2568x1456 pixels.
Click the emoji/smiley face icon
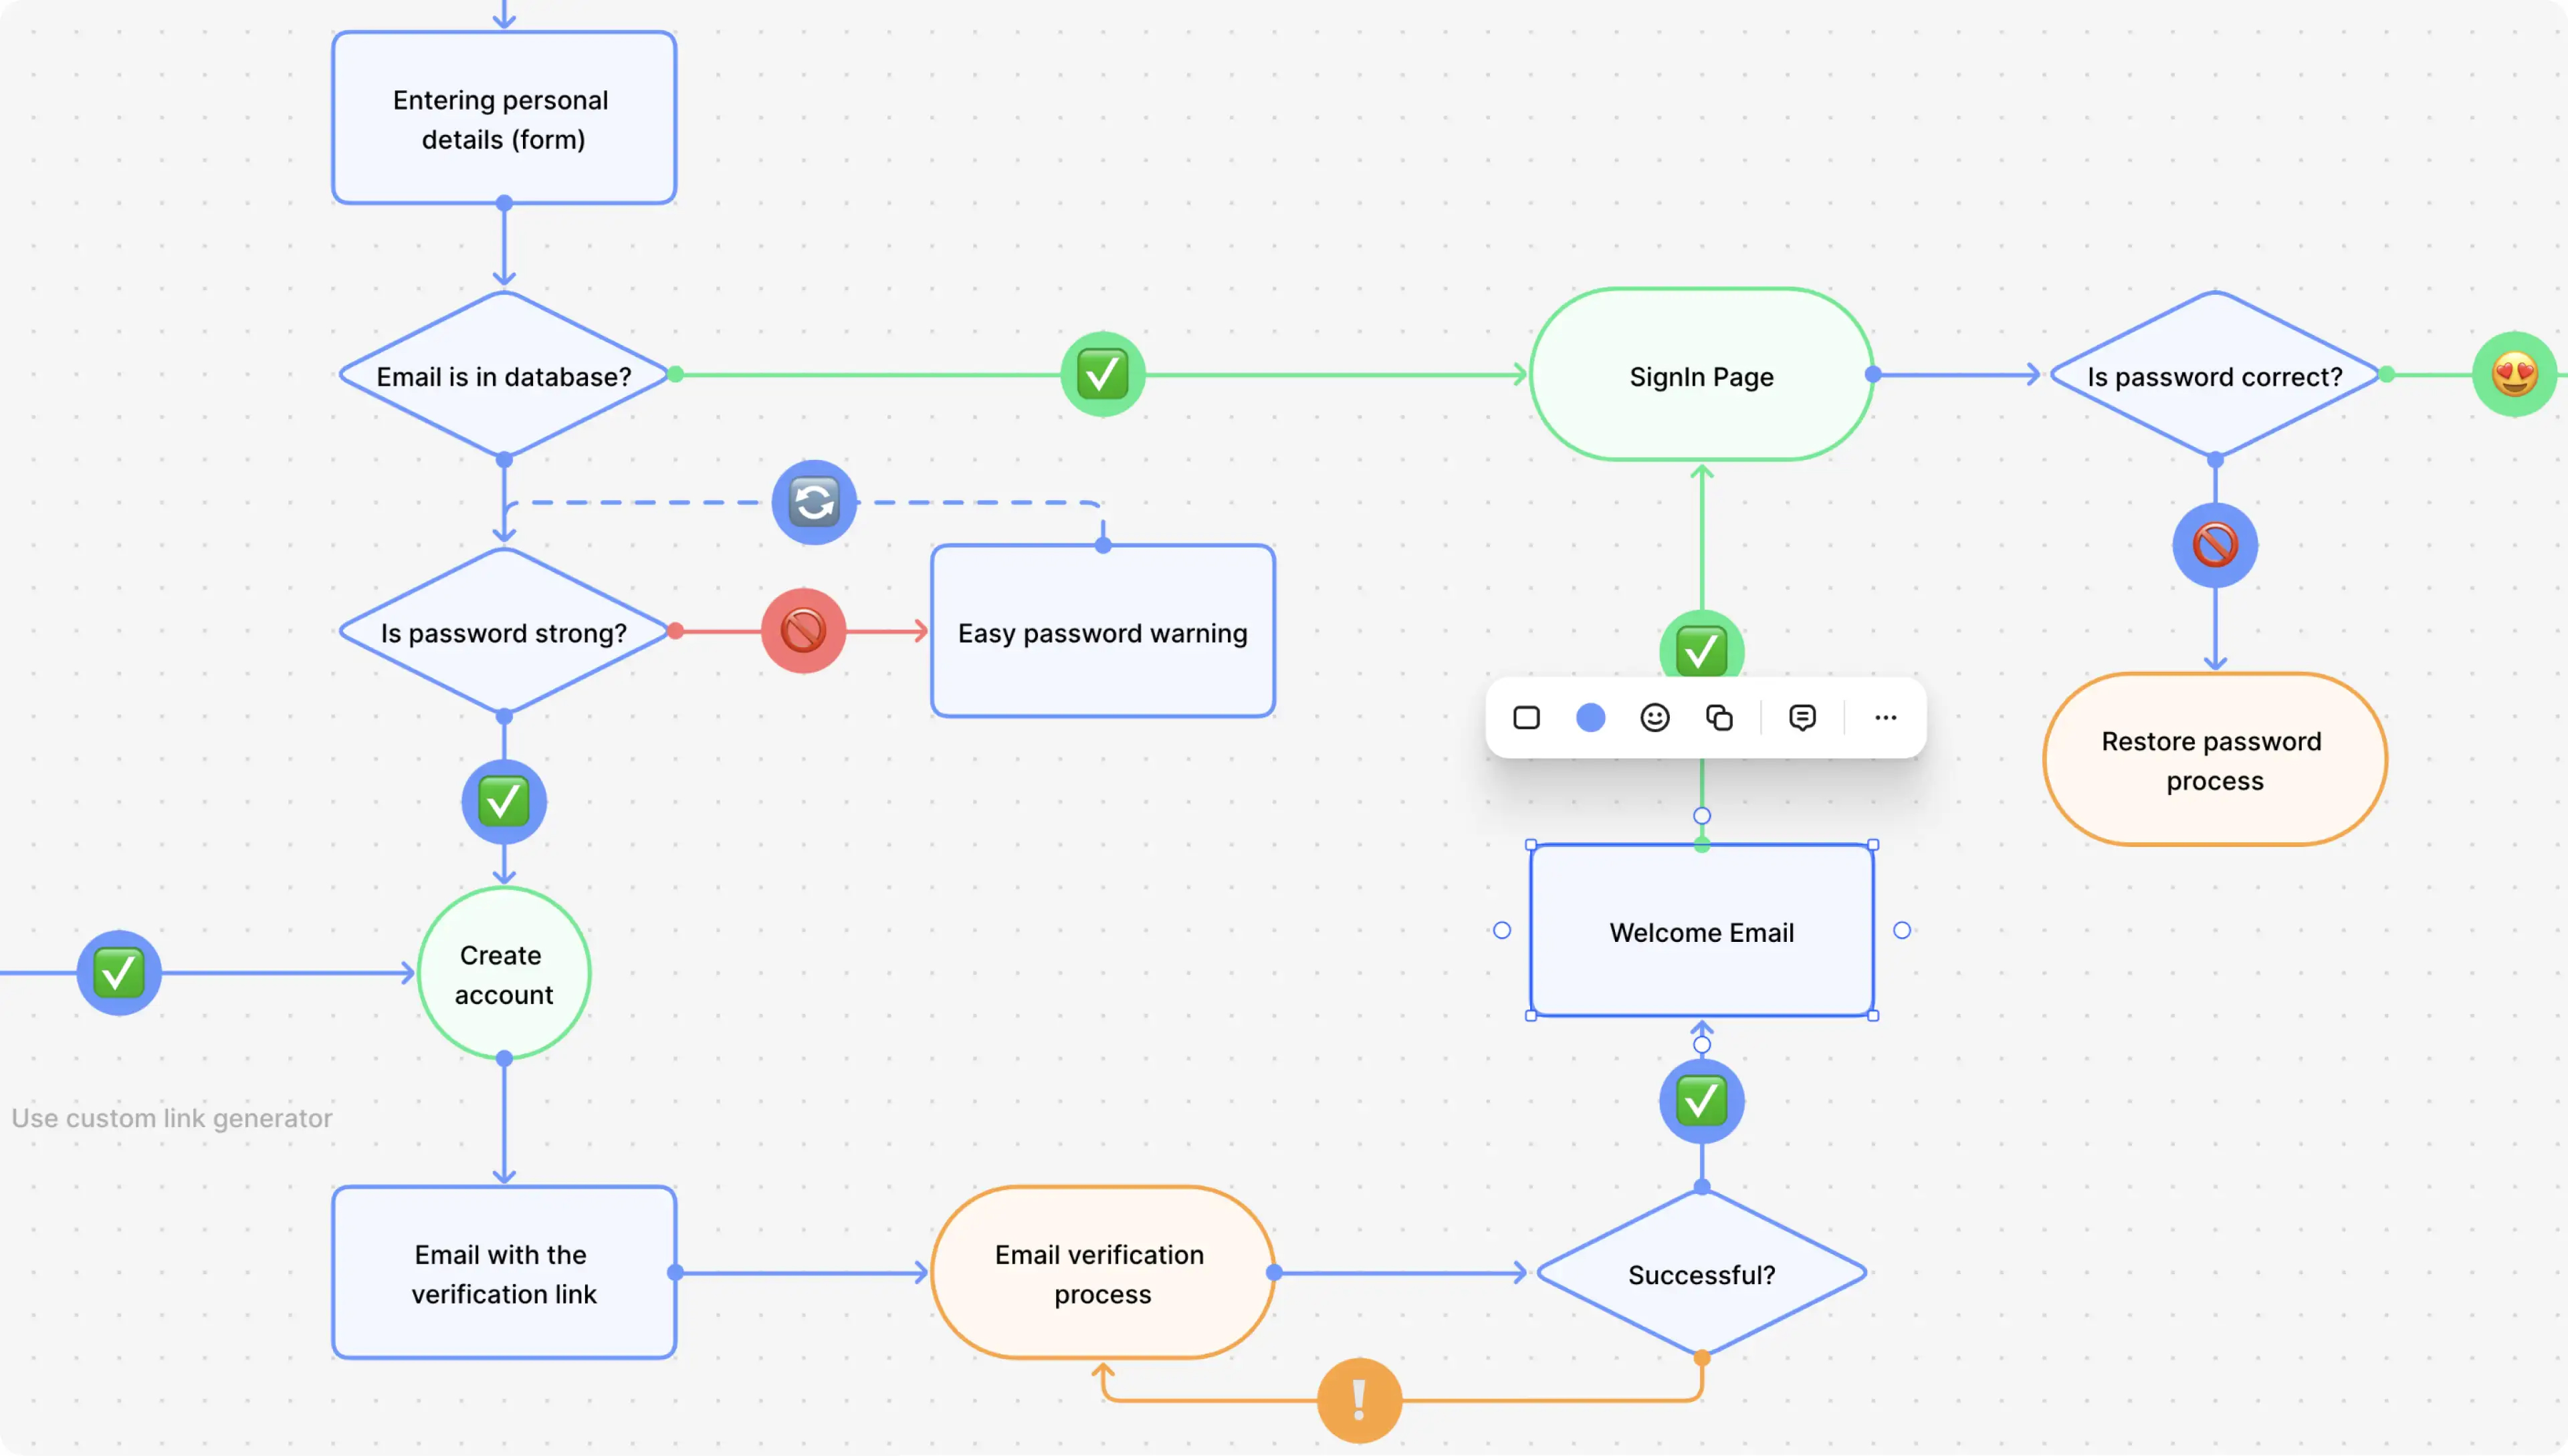(x=1654, y=716)
